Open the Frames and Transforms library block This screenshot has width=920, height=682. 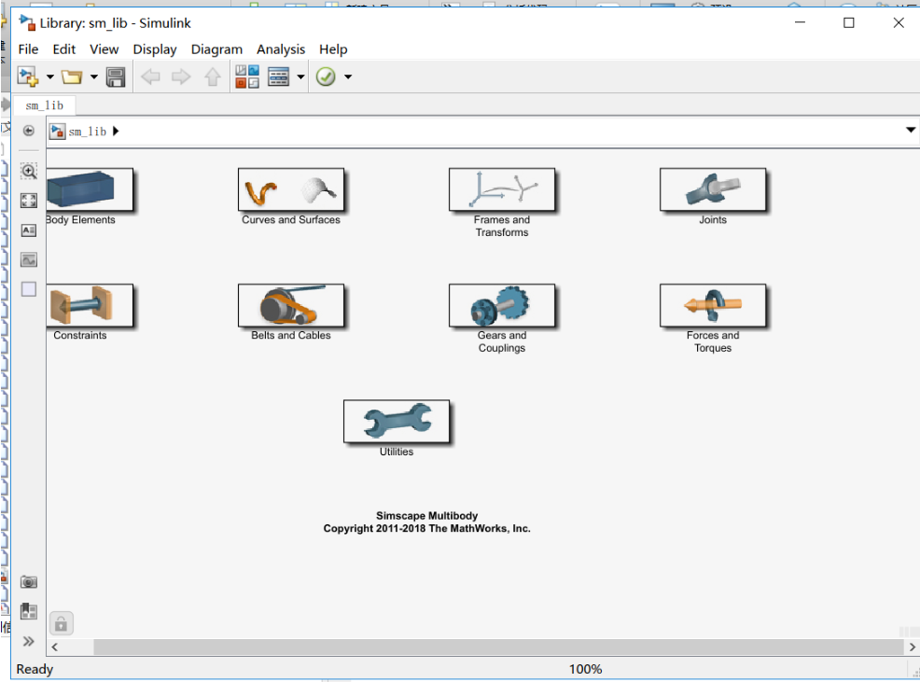(x=502, y=189)
